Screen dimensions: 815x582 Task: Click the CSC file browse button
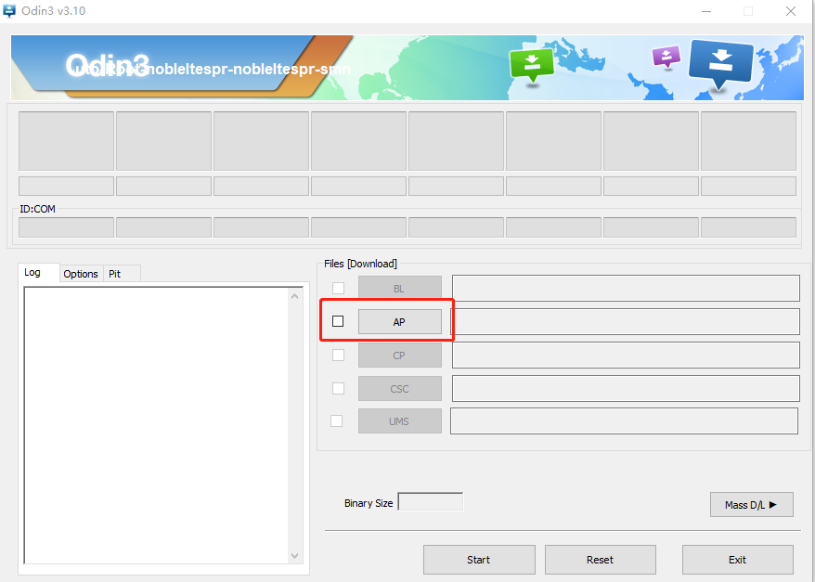400,389
